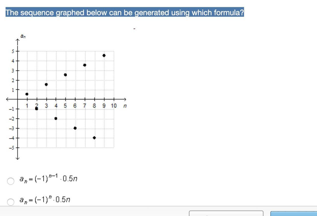This screenshot has width=317, height=216.
Task: Click the n label on the horizontal axis
Action: pos(125,106)
